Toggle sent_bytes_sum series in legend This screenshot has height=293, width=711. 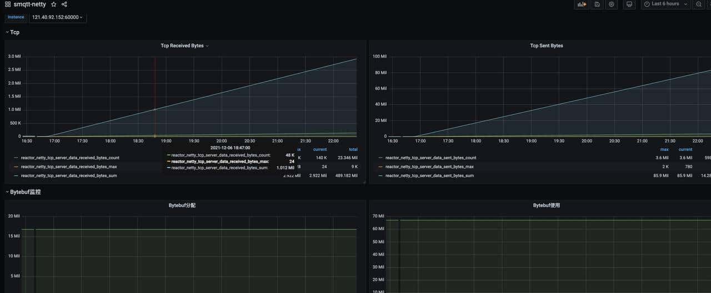429,175
